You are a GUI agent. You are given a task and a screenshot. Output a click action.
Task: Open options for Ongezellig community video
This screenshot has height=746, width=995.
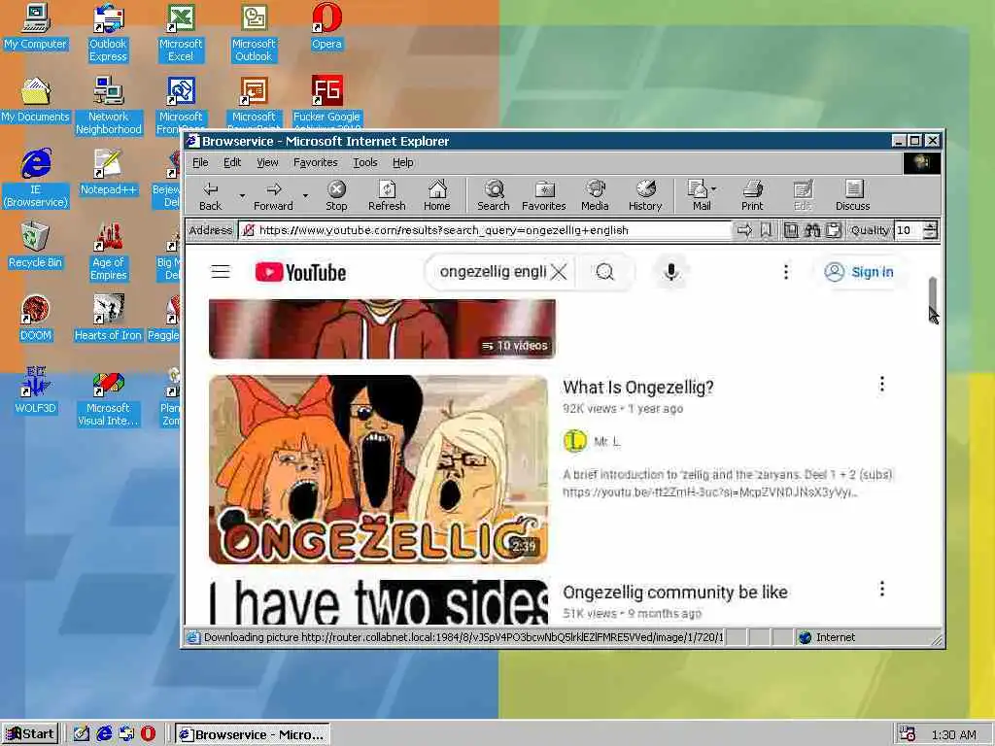tap(881, 589)
